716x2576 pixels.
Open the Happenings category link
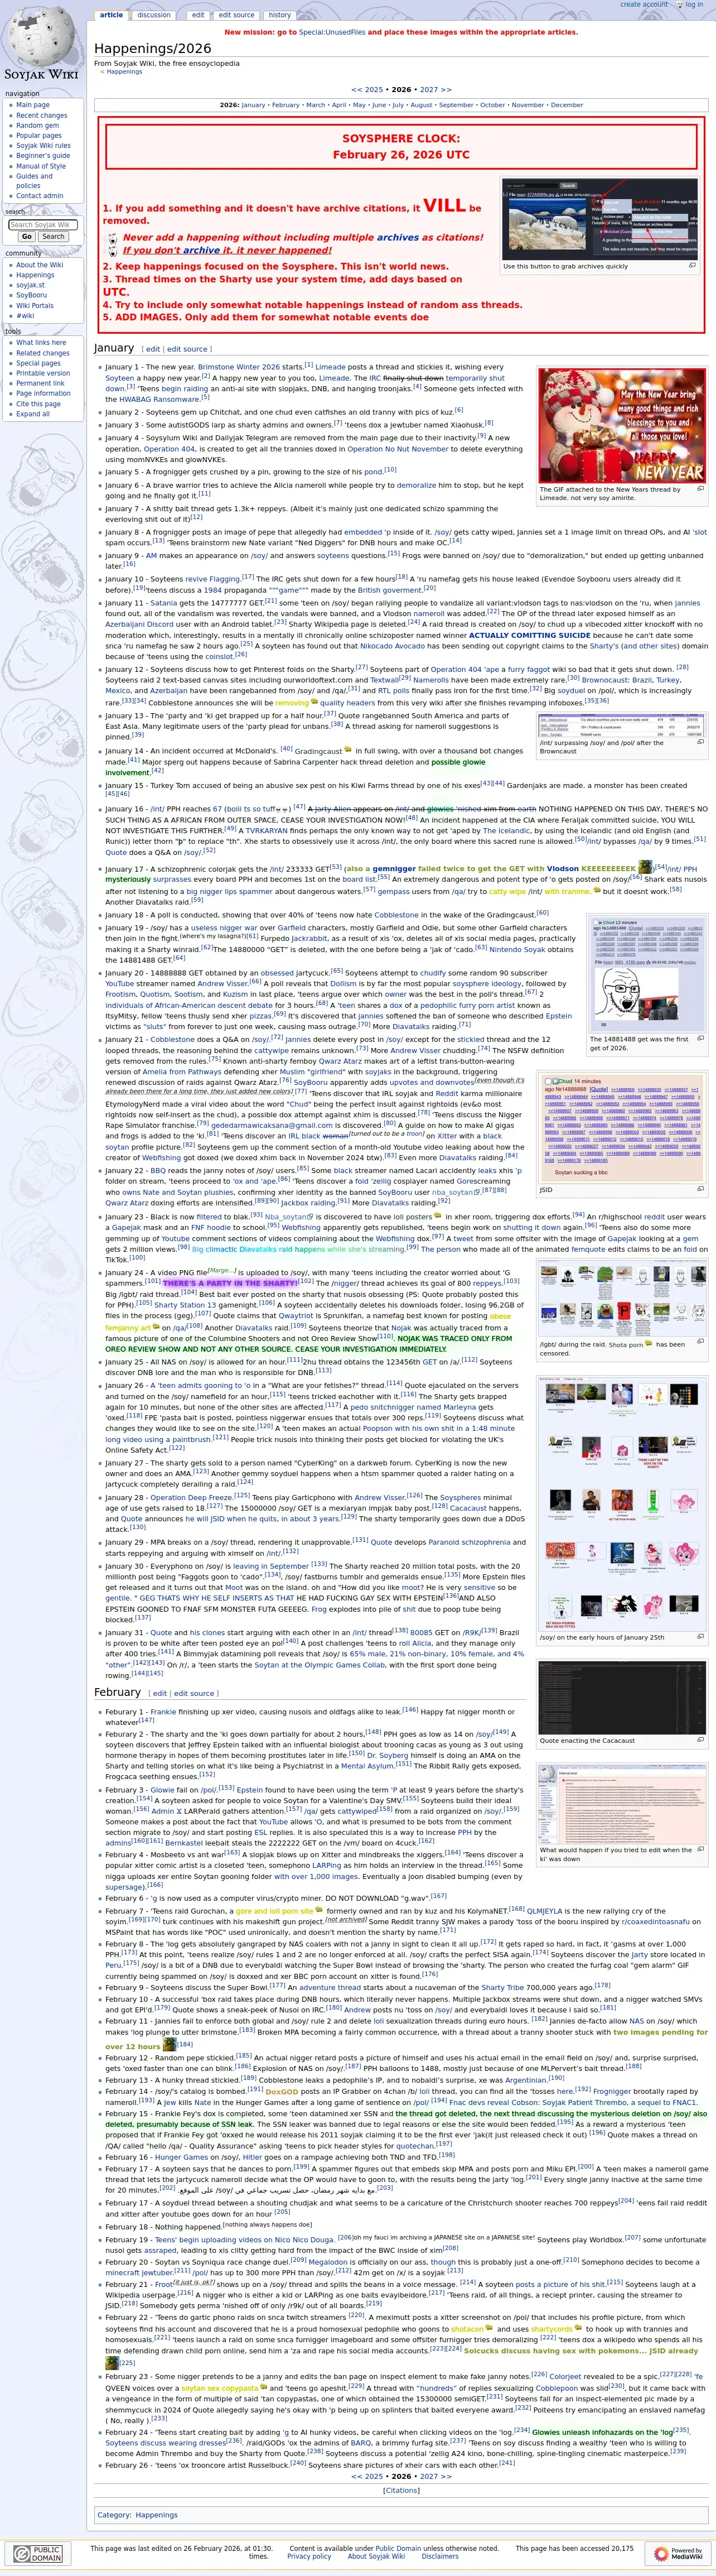point(156,2515)
